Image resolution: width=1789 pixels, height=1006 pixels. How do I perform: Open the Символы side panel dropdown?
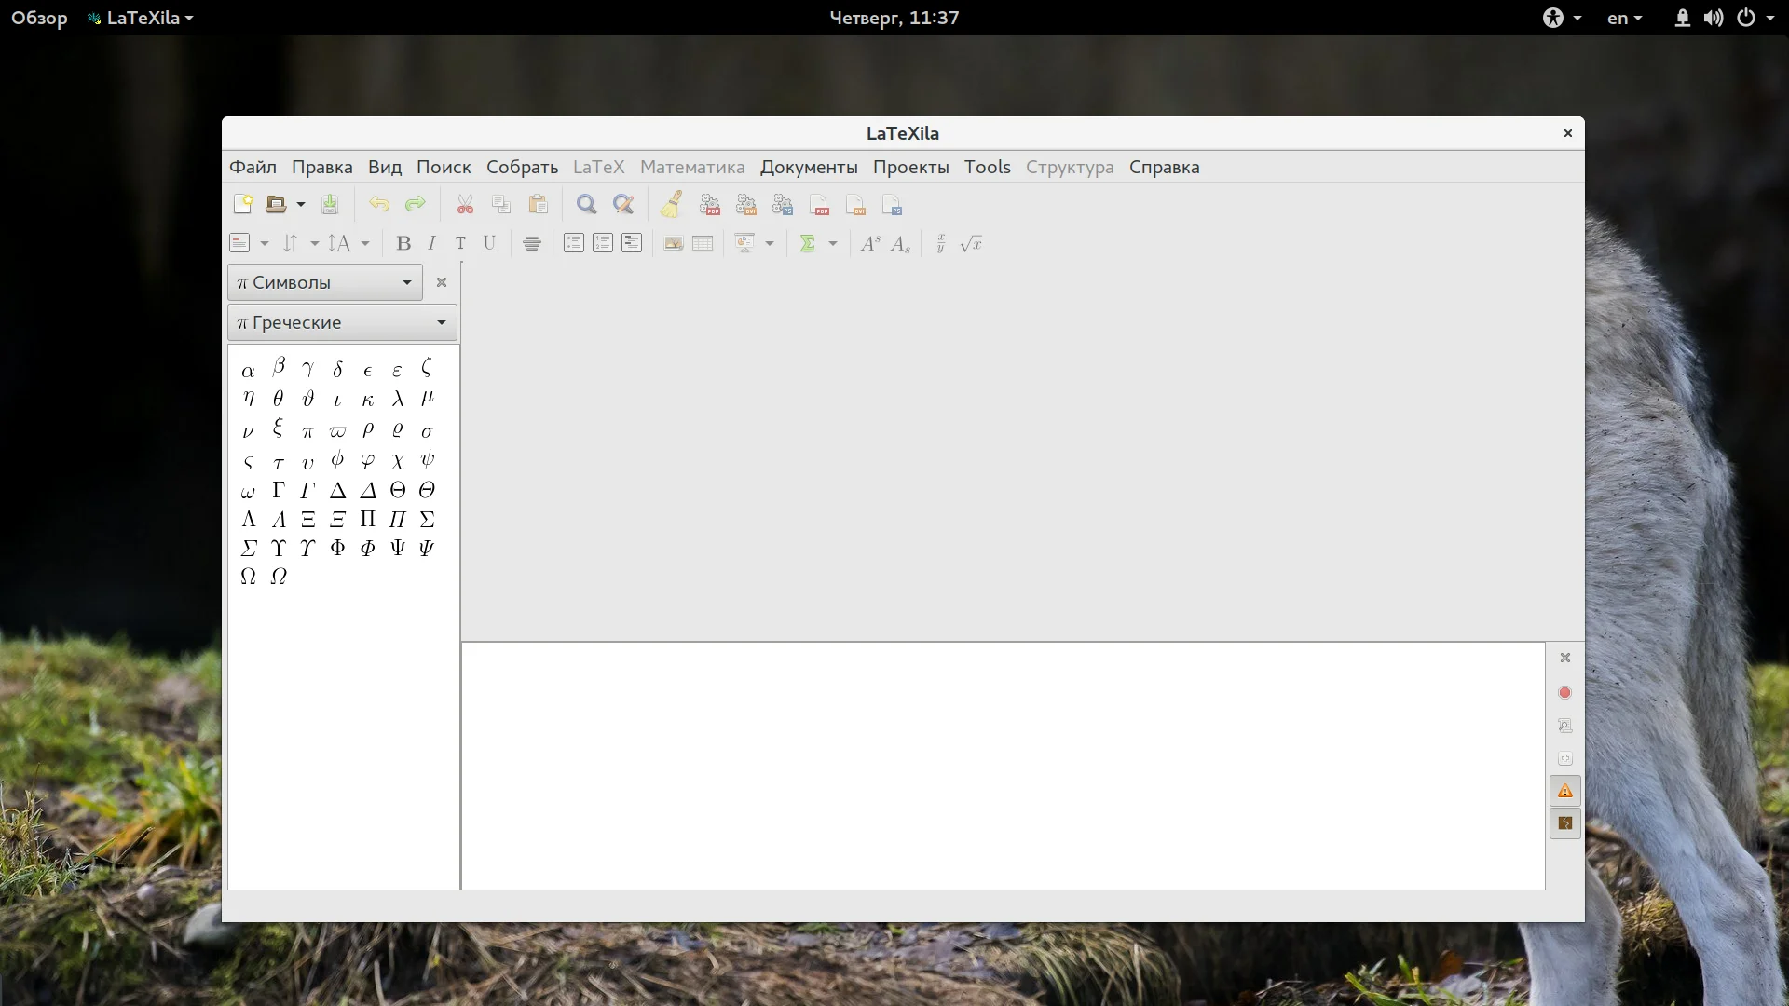coord(324,282)
